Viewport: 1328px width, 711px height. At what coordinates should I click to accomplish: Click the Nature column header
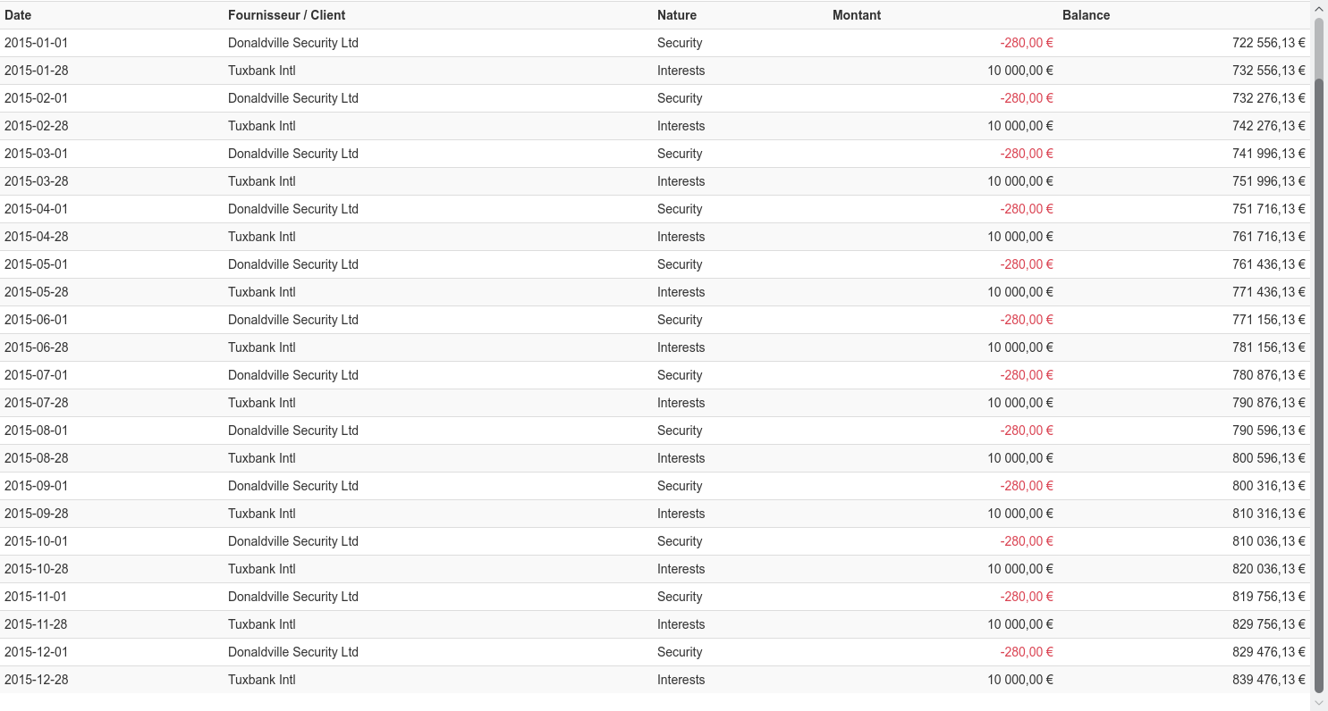click(x=677, y=15)
